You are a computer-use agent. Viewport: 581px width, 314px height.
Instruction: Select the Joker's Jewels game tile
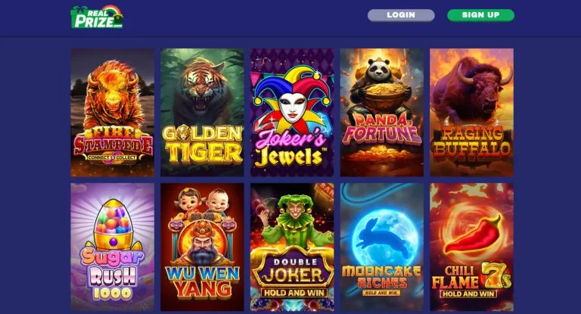[292, 112]
